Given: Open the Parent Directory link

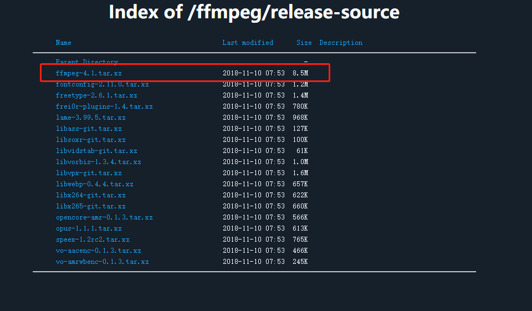Looking at the screenshot, I should [87, 62].
